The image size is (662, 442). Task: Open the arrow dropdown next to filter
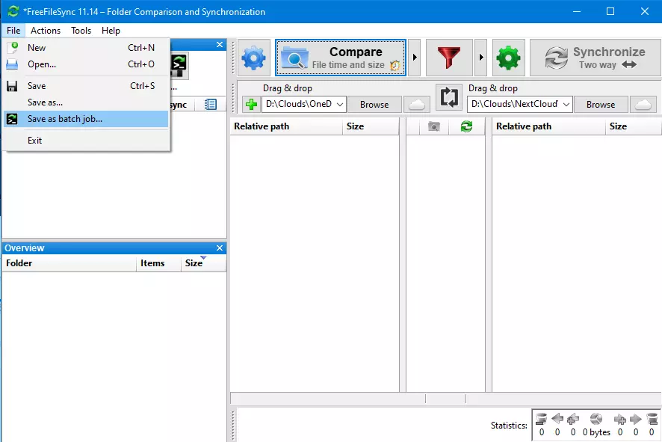pos(481,58)
